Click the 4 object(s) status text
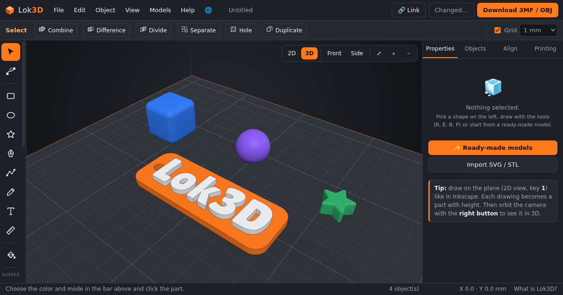The width and height of the screenshot is (563, 295). click(x=404, y=289)
